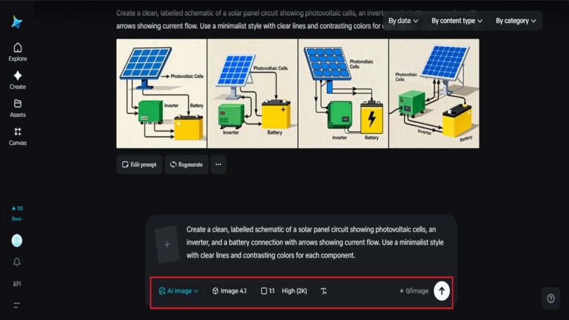This screenshot has height=320, width=569.
Task: Go to the Assets library
Action: point(17,108)
